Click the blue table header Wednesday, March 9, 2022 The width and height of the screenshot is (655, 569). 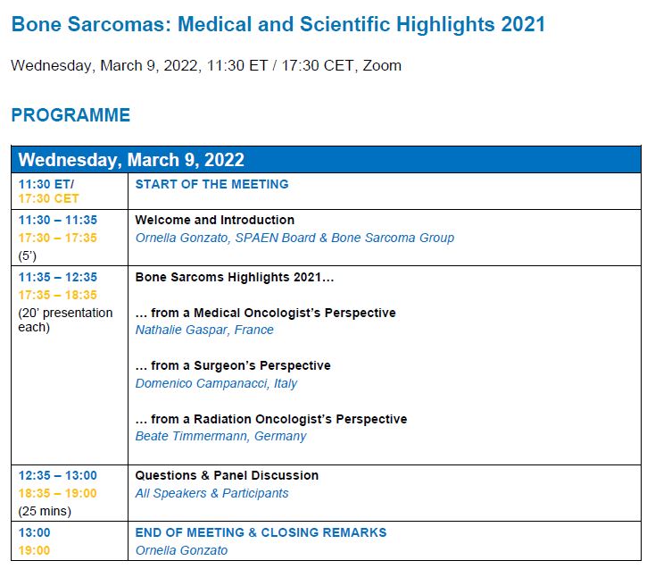131,160
